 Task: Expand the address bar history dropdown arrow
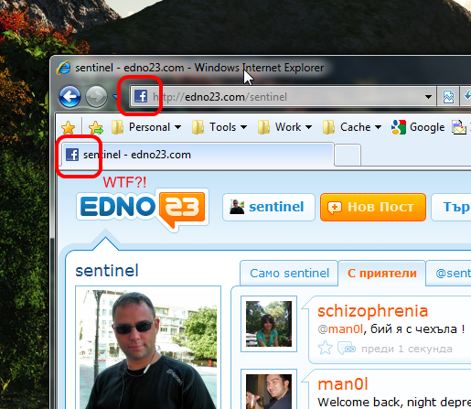428,97
